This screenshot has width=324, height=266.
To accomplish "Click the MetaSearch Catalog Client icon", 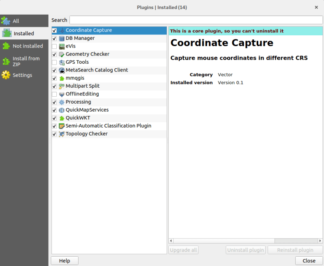I will [62, 70].
